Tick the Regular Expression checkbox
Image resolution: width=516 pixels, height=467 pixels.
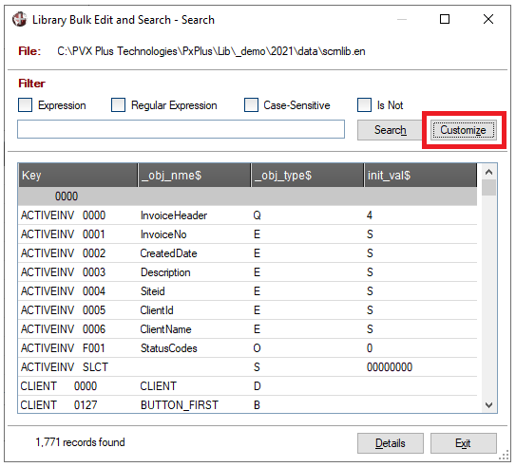tap(118, 105)
